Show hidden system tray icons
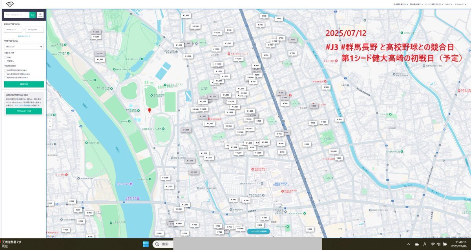 409,244
